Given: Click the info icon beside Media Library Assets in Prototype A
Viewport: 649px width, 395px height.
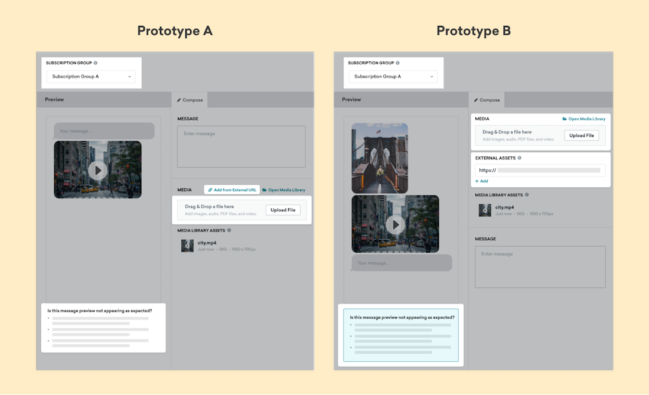Looking at the screenshot, I should (x=230, y=230).
